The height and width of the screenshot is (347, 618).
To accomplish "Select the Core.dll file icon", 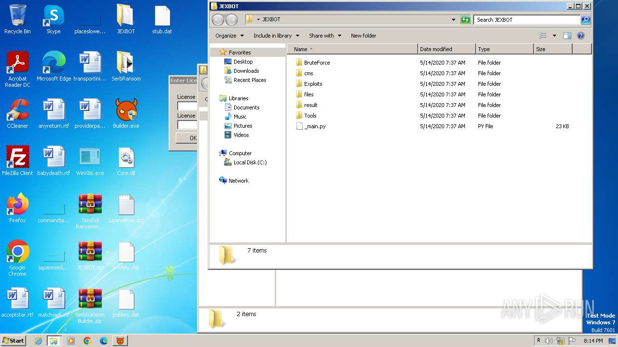I will point(126,161).
